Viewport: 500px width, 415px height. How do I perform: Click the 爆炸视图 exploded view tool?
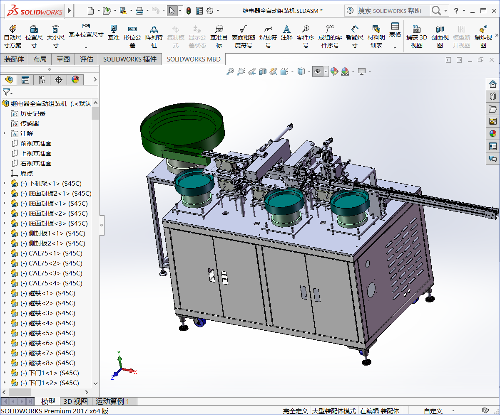pyautogui.click(x=483, y=36)
